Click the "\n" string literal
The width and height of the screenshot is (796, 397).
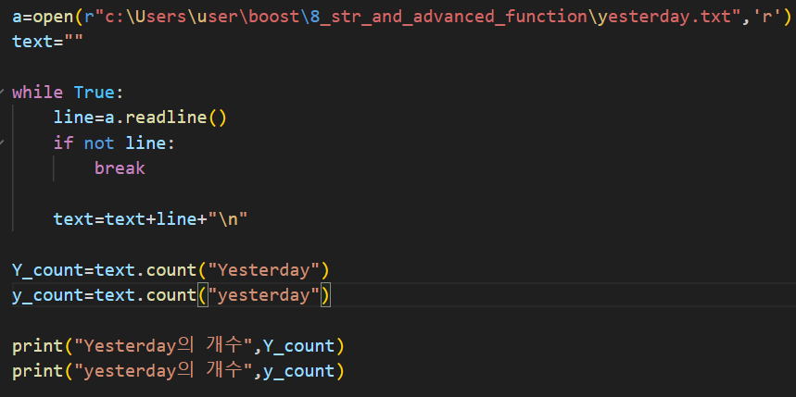227,219
